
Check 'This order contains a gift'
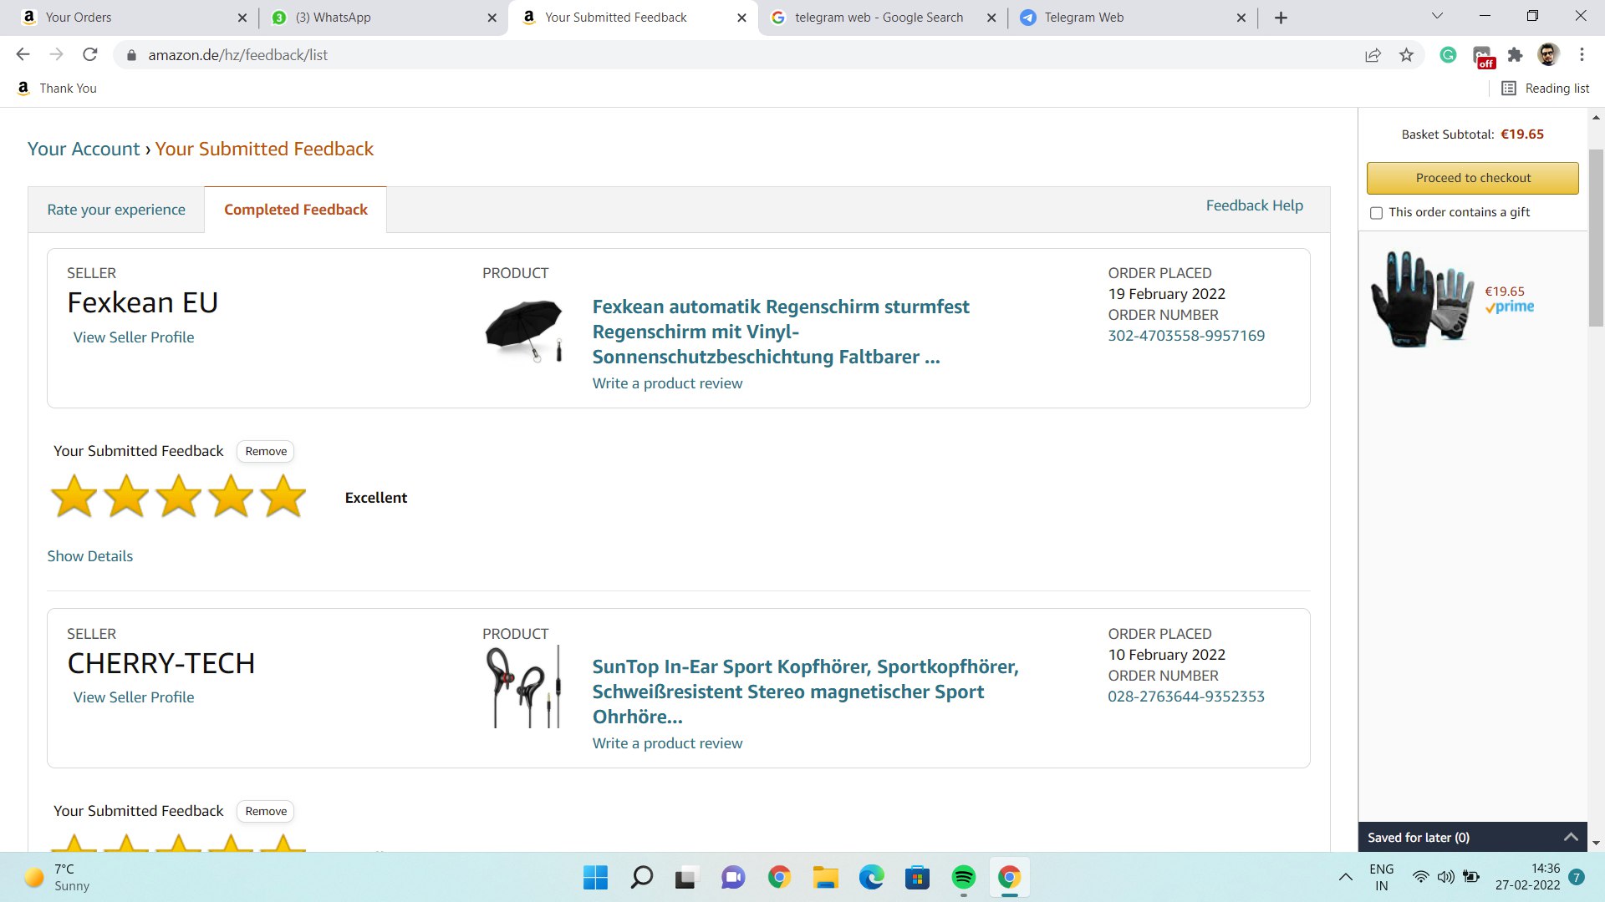tap(1377, 213)
